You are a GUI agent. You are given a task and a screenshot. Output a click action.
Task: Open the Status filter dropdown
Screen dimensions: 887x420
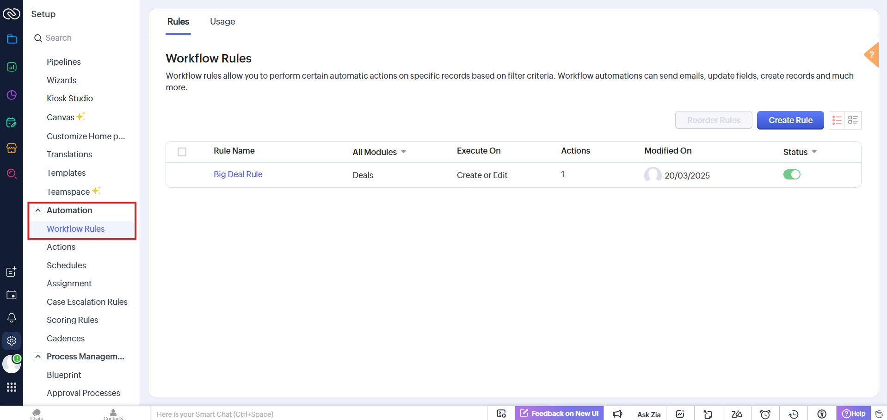coord(800,152)
